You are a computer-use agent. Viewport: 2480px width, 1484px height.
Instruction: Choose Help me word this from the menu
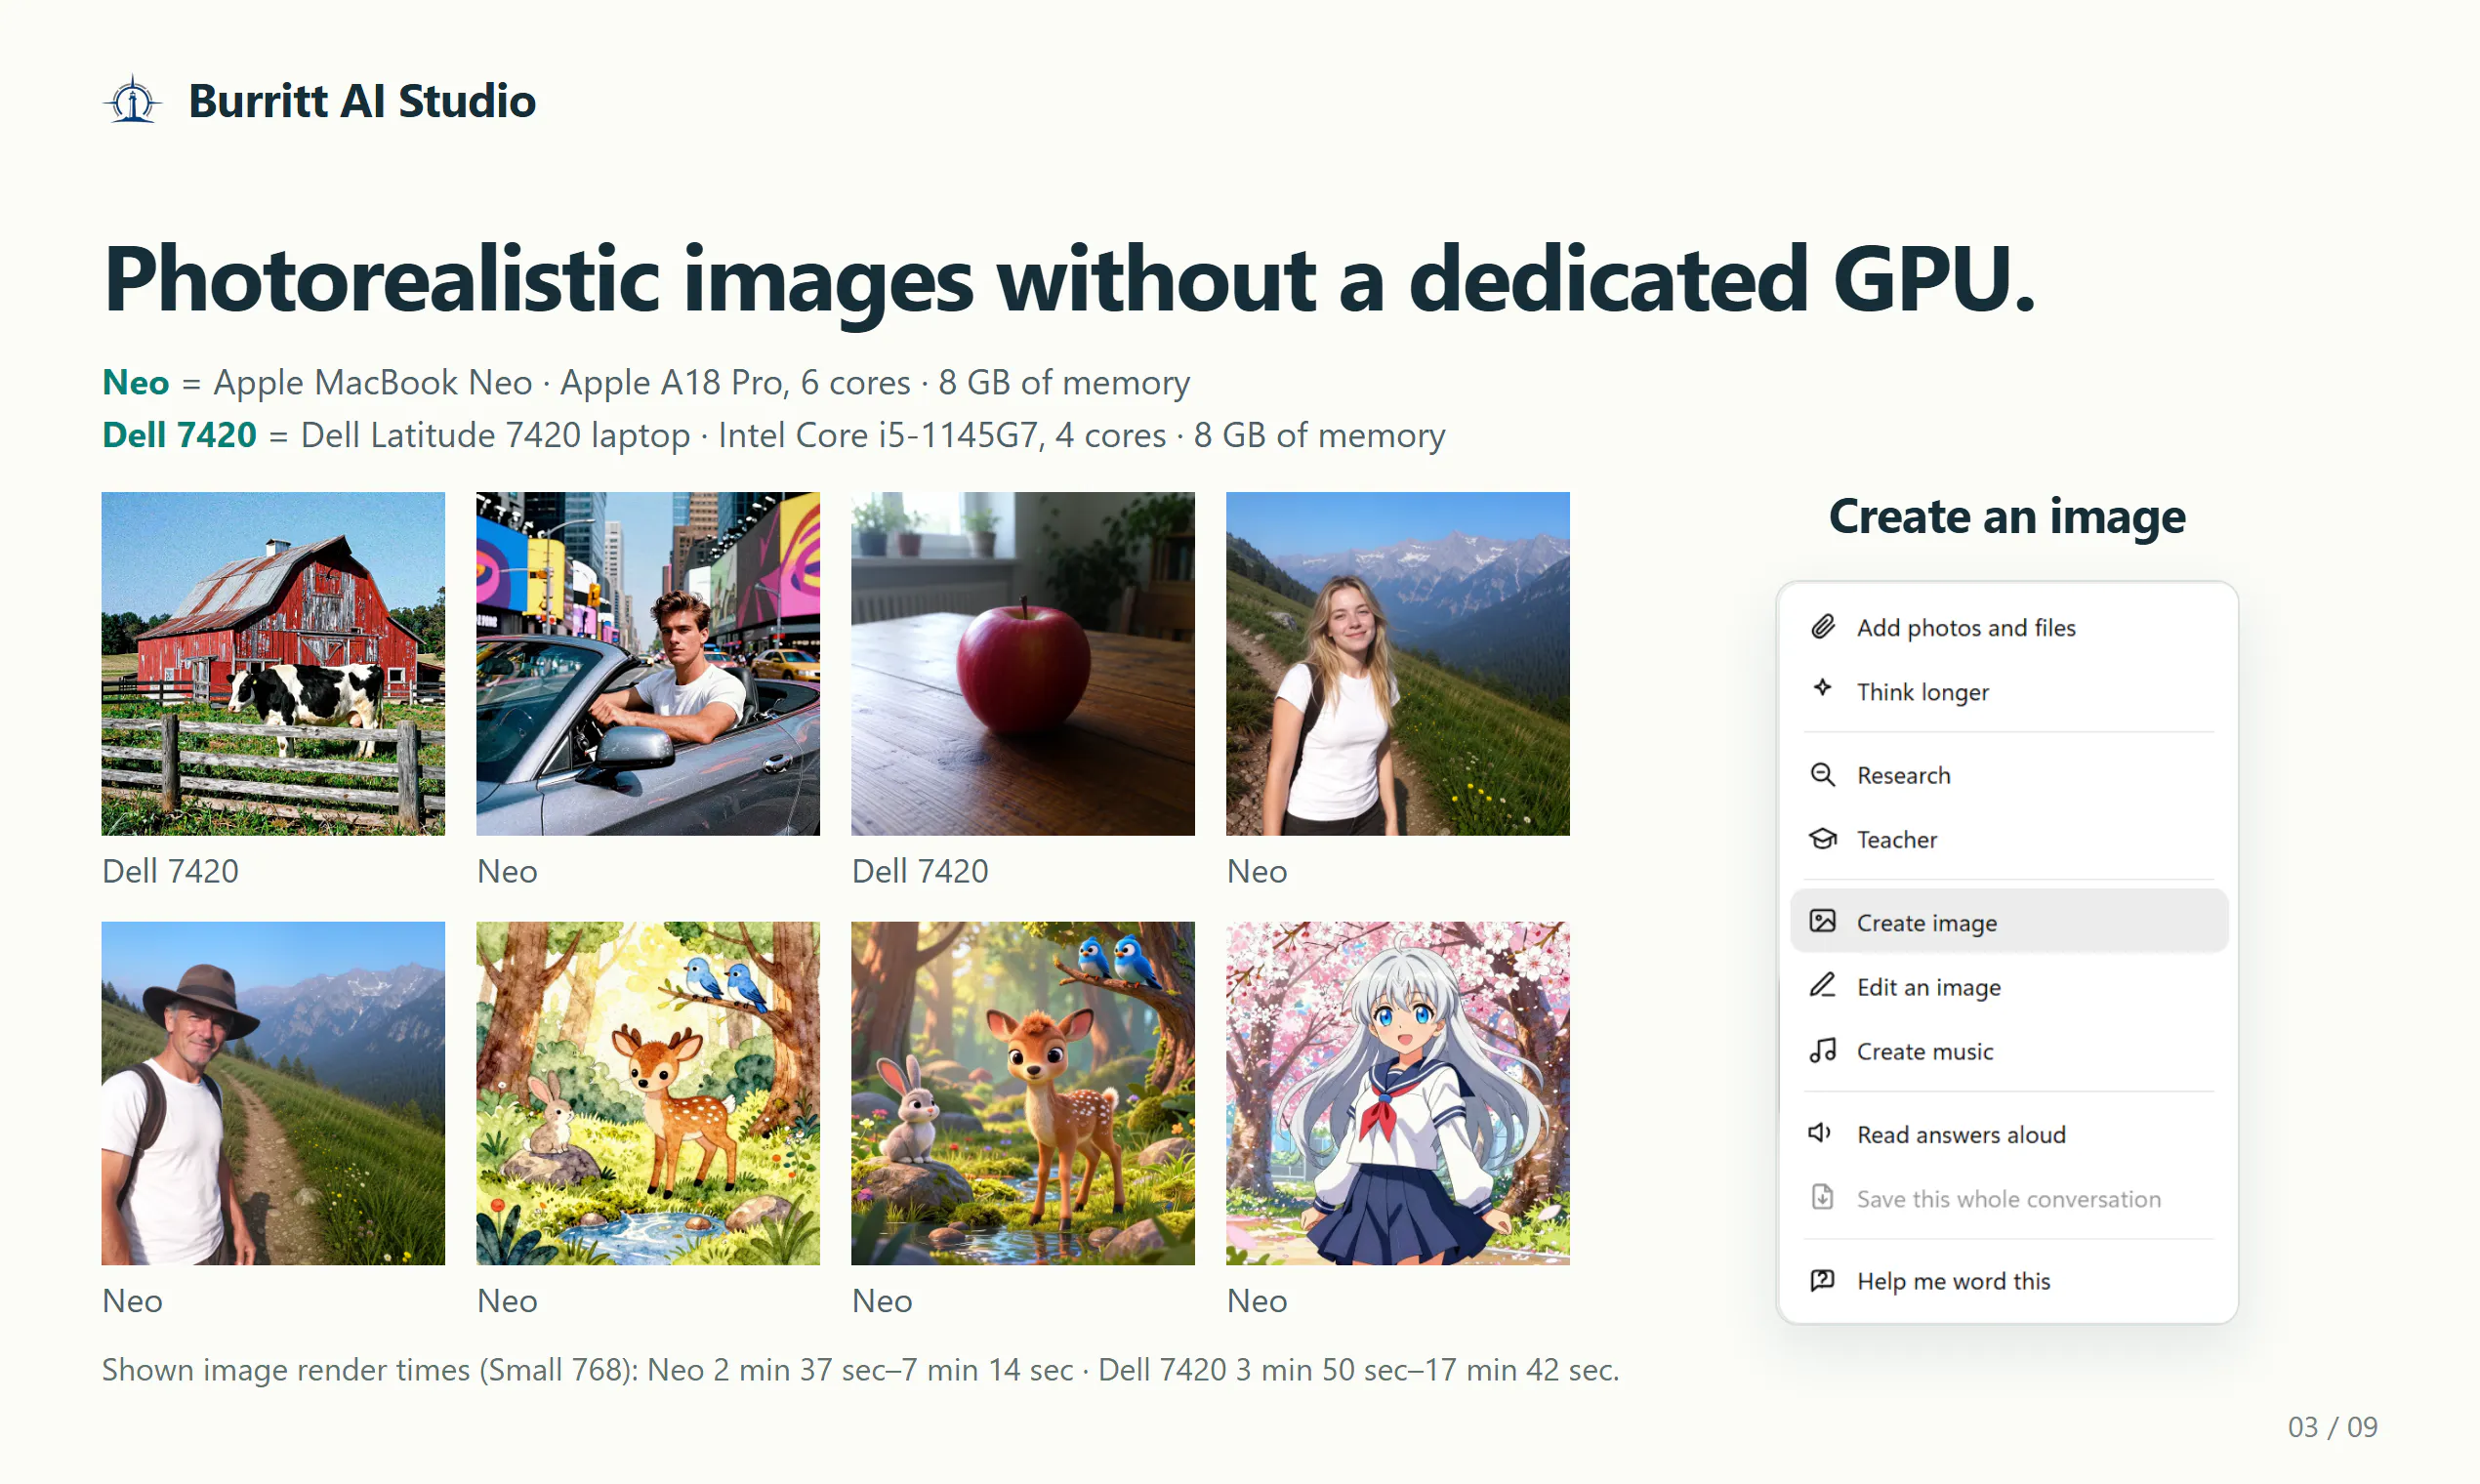point(2008,1280)
